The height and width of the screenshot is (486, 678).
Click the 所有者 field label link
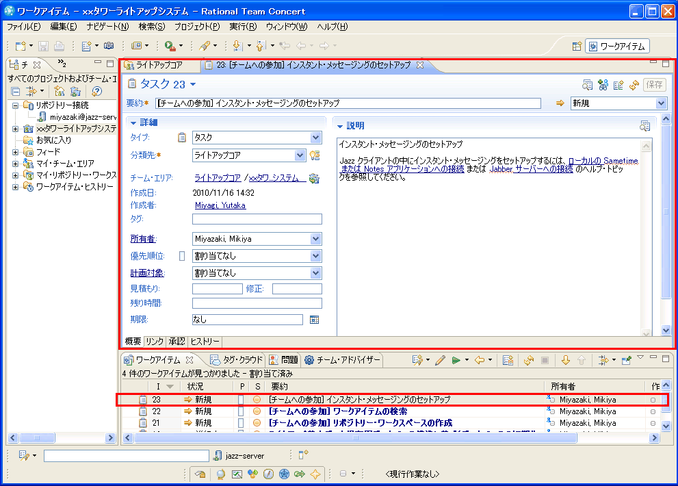pos(143,239)
